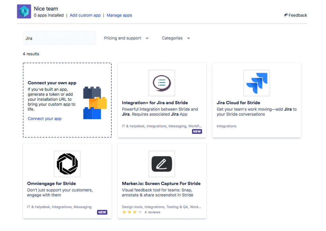Viewport: 326px width, 231px height.
Task: Click the Feedback megaphone icon
Action: [286, 15]
